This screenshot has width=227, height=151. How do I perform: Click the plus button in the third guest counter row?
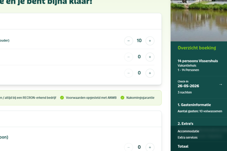tap(150, 73)
